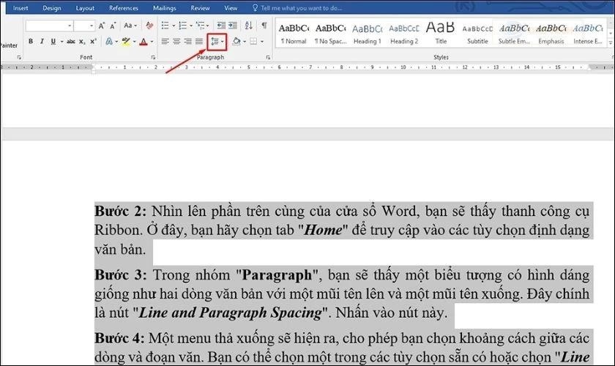Open Font dialog launcher
This screenshot has width=615, height=366.
point(153,58)
